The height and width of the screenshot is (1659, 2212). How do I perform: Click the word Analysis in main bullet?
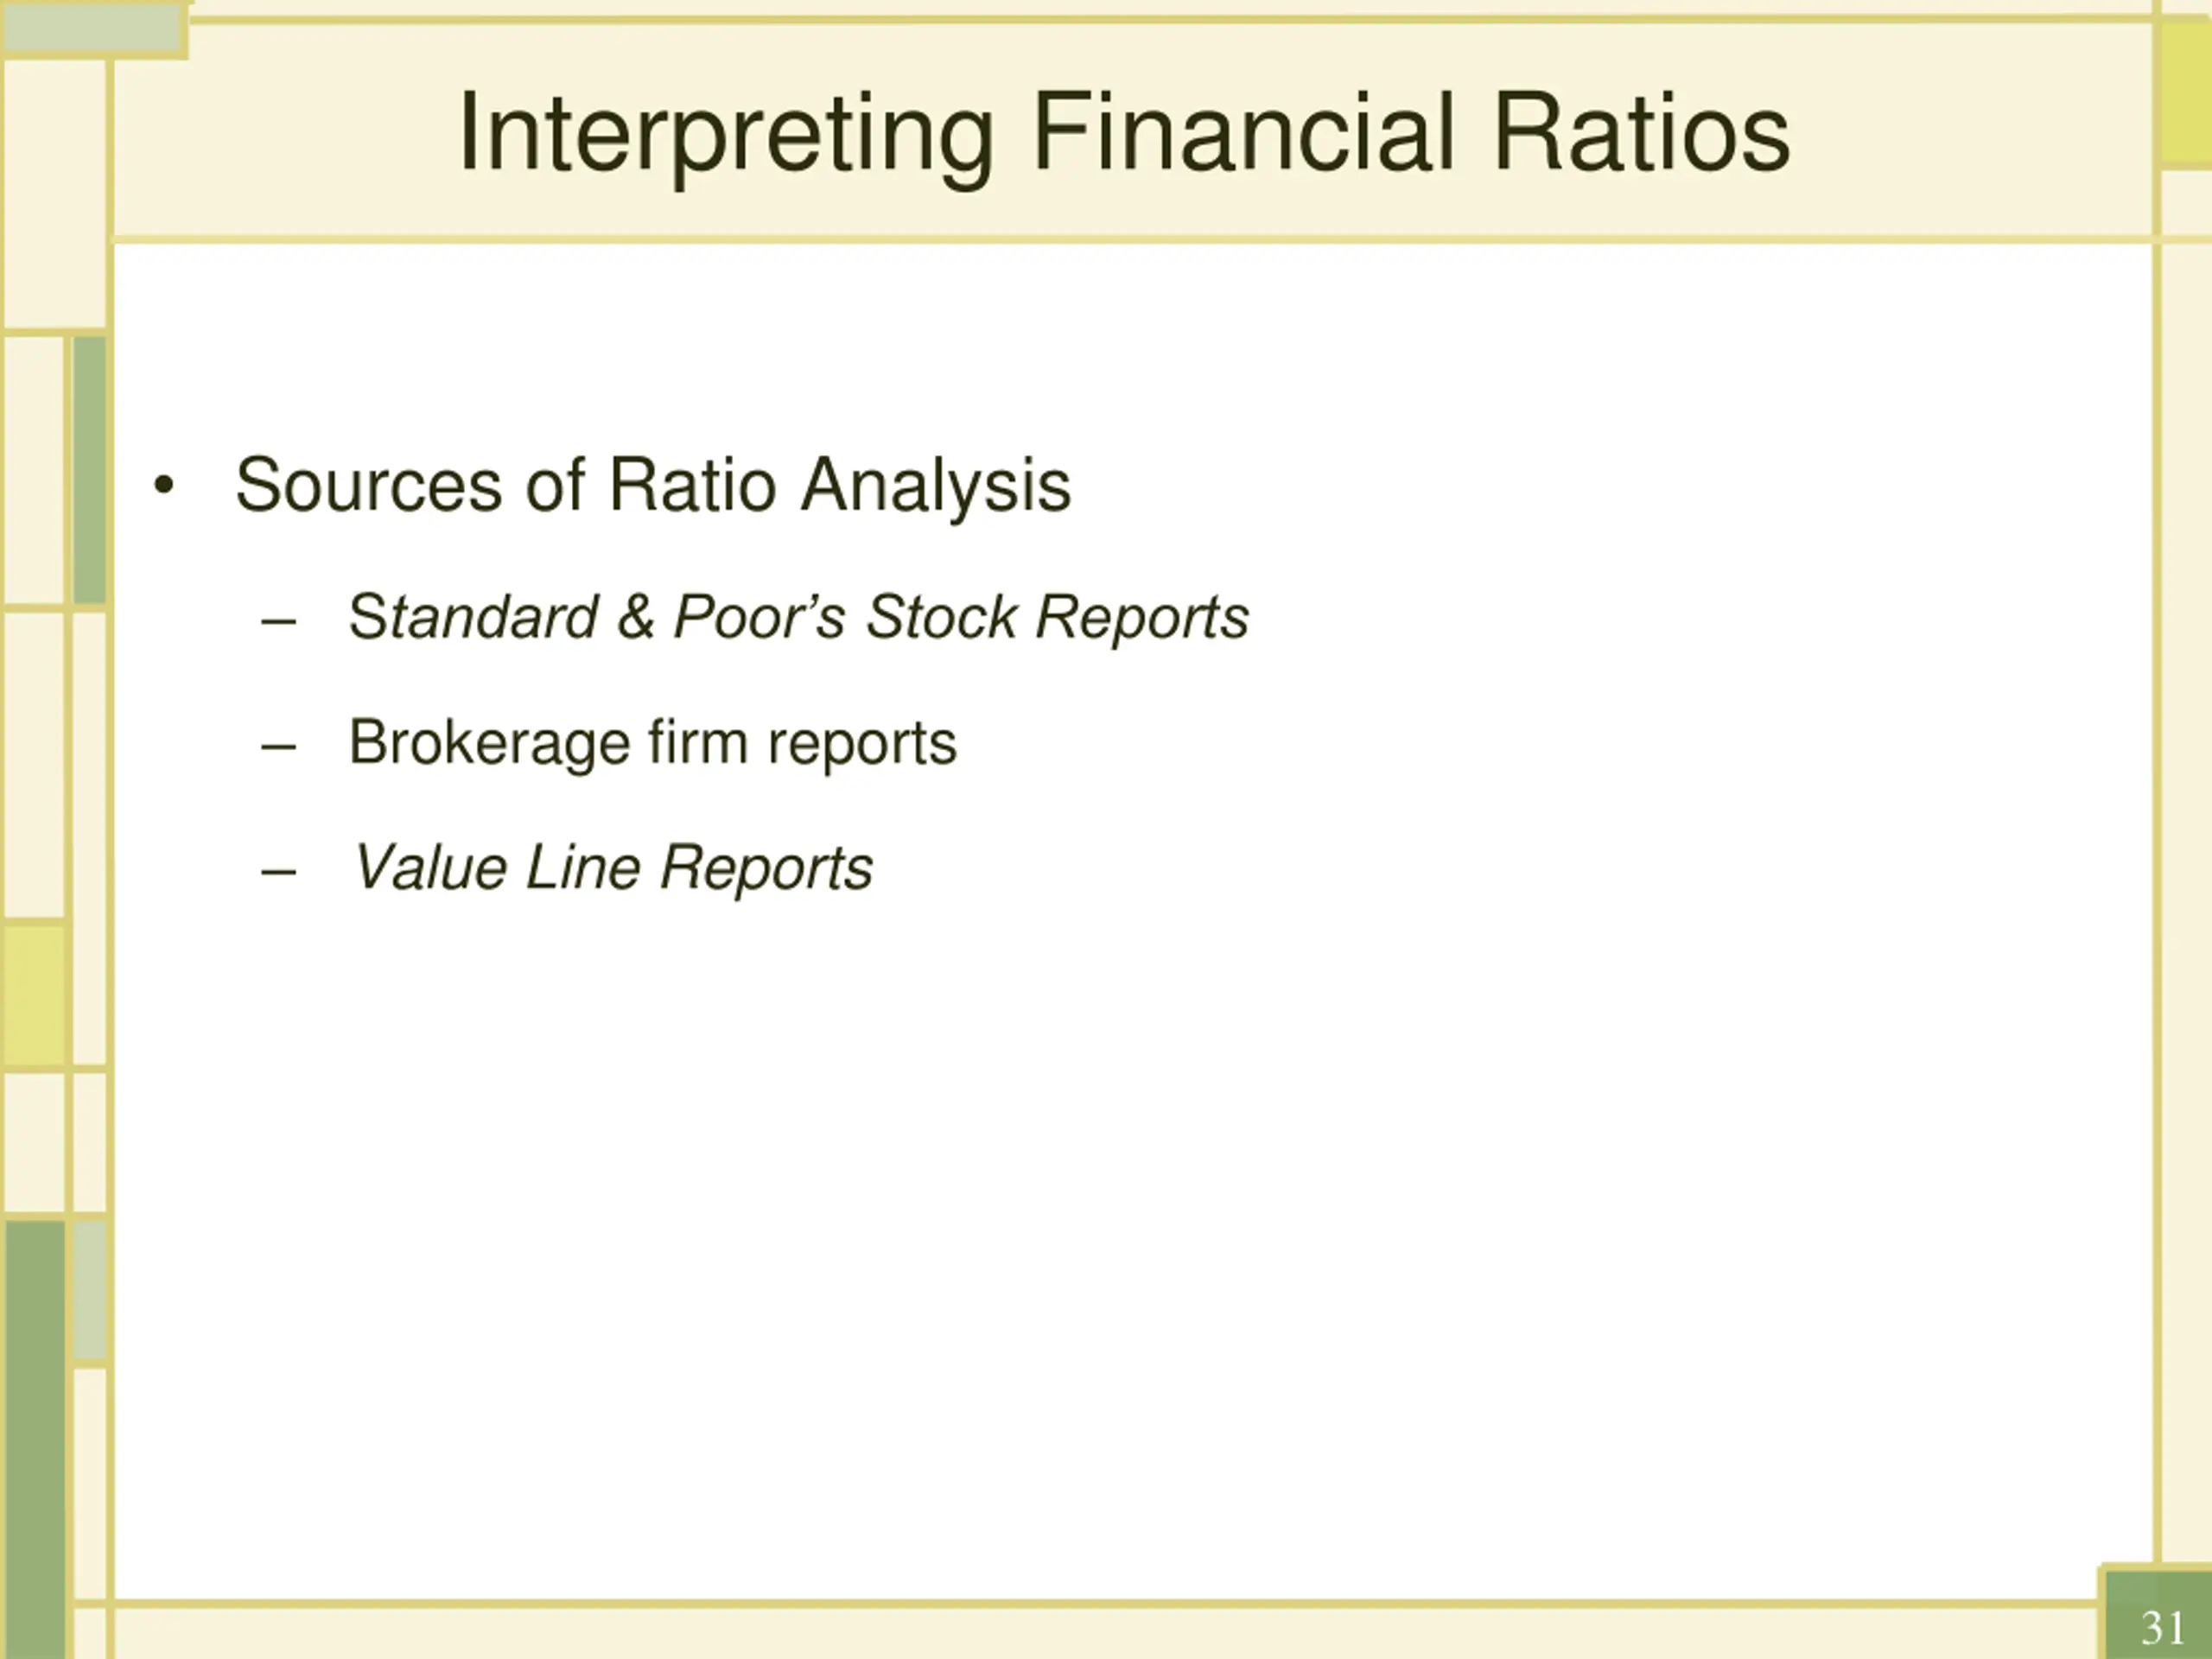point(936,486)
